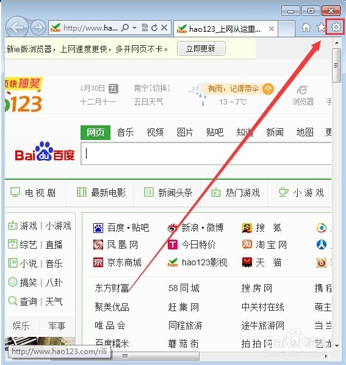Viewport: 346px width, 365px height.
Task: Select the 视频 search tab
Action: 155,133
